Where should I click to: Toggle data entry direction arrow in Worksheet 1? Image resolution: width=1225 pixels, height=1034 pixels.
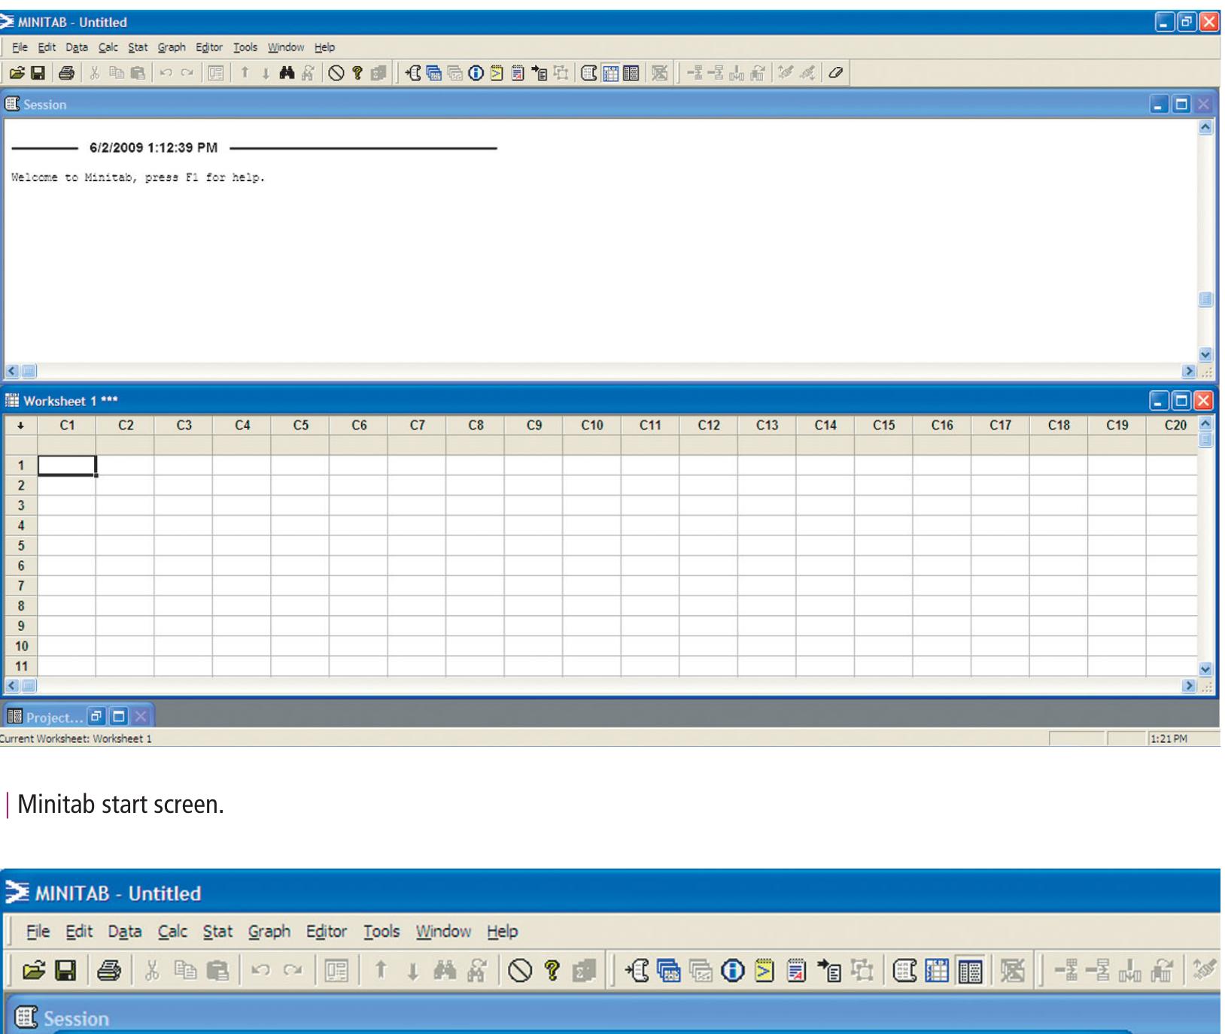coord(20,426)
